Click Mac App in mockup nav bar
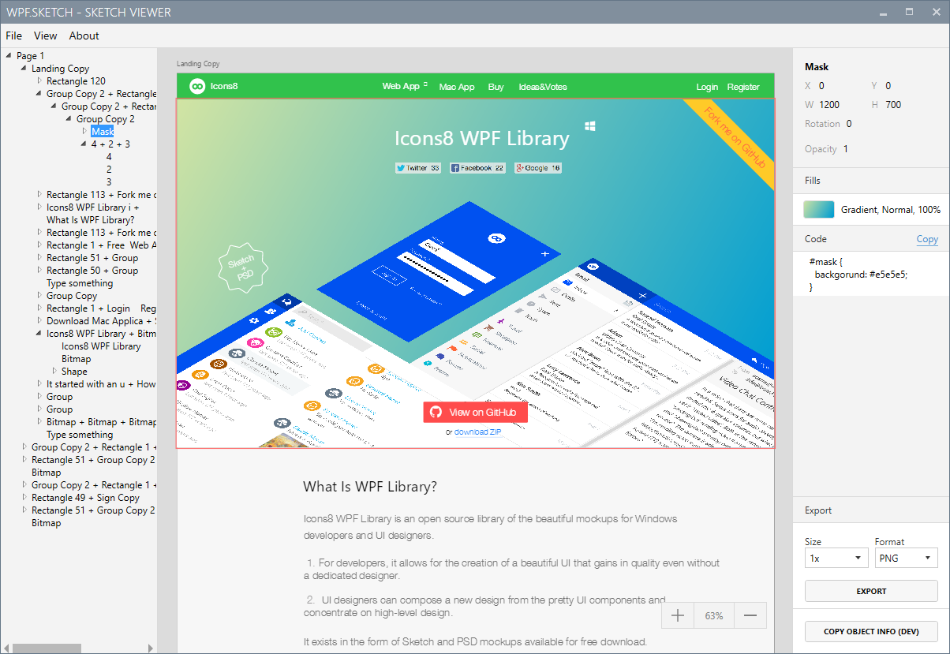Viewport: 950px width, 654px height. tap(457, 87)
